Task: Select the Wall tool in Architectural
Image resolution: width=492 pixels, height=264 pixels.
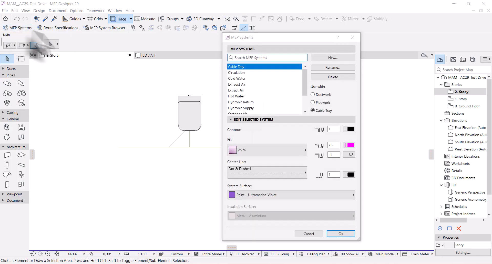Action: [7, 155]
